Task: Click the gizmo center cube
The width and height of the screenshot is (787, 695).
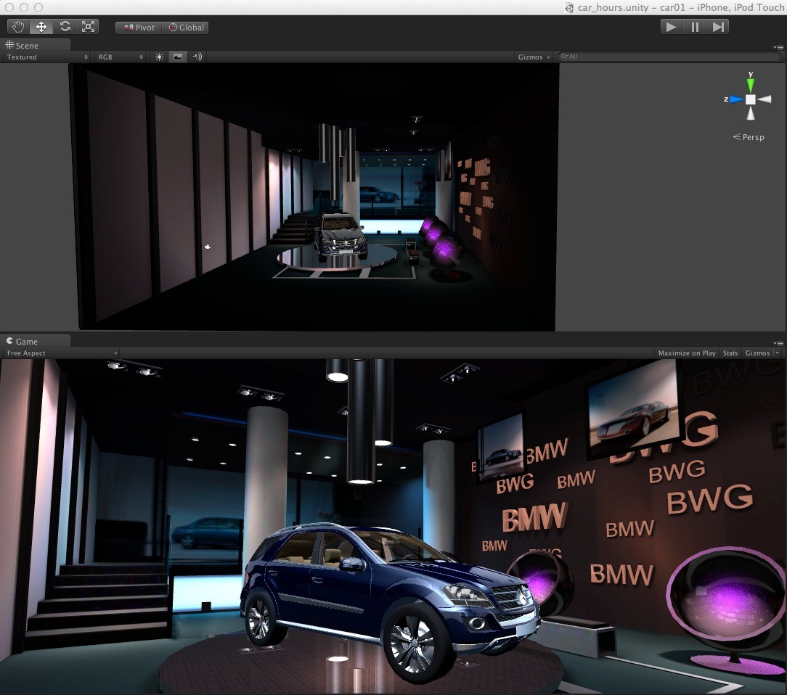Action: click(751, 99)
